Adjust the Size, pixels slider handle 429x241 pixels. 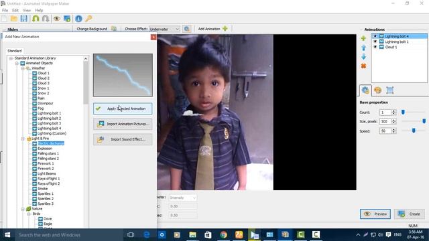coord(424,121)
